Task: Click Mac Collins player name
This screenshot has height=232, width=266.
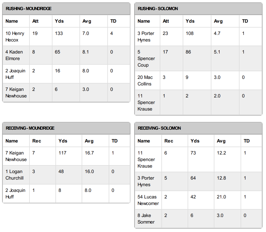Action: (x=145, y=81)
